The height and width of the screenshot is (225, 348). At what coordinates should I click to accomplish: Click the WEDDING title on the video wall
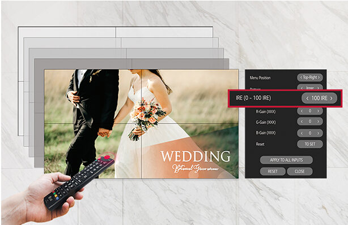[196, 157]
